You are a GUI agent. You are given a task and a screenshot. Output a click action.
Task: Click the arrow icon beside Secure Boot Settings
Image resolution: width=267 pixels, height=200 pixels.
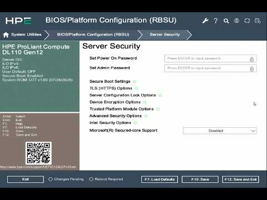(x=135, y=82)
